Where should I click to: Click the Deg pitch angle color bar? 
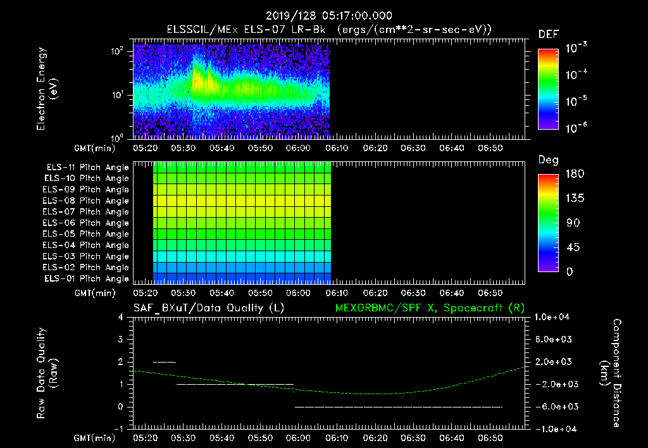[x=548, y=223]
